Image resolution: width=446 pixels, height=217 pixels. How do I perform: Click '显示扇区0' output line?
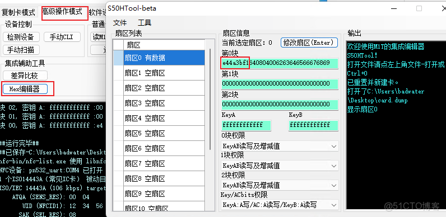click(362, 110)
